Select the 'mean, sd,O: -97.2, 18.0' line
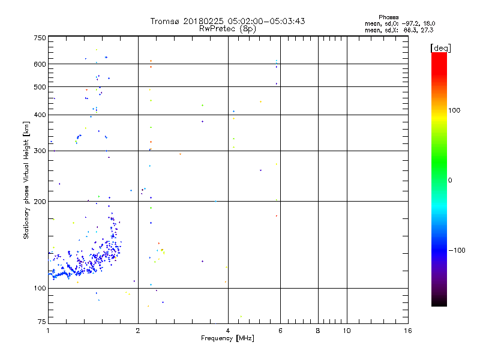The width and height of the screenshot is (480, 360). [400, 23]
